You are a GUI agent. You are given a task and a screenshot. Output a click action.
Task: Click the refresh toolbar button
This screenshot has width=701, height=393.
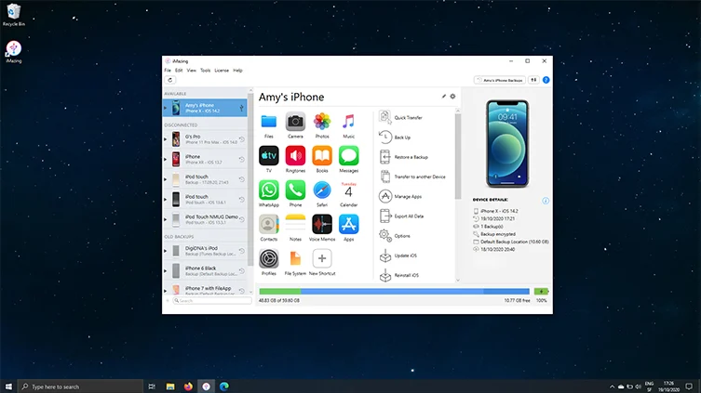tap(169, 80)
